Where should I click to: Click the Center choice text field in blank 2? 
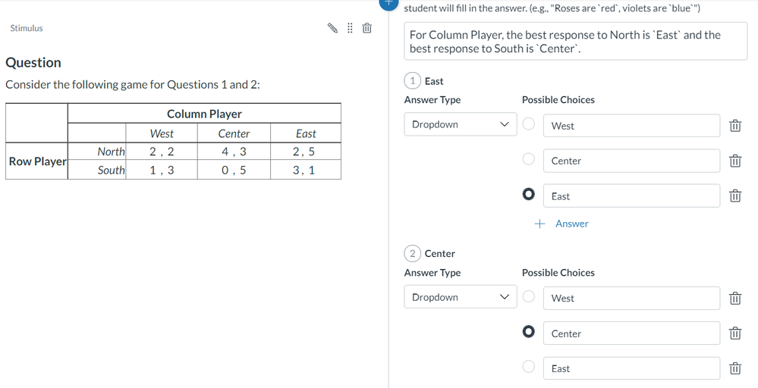(x=631, y=333)
